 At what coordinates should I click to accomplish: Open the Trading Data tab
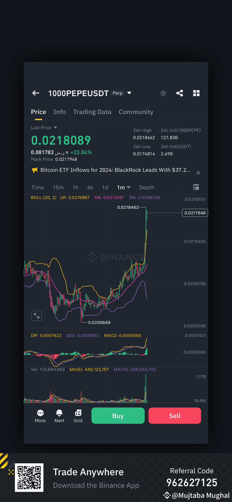(92, 112)
